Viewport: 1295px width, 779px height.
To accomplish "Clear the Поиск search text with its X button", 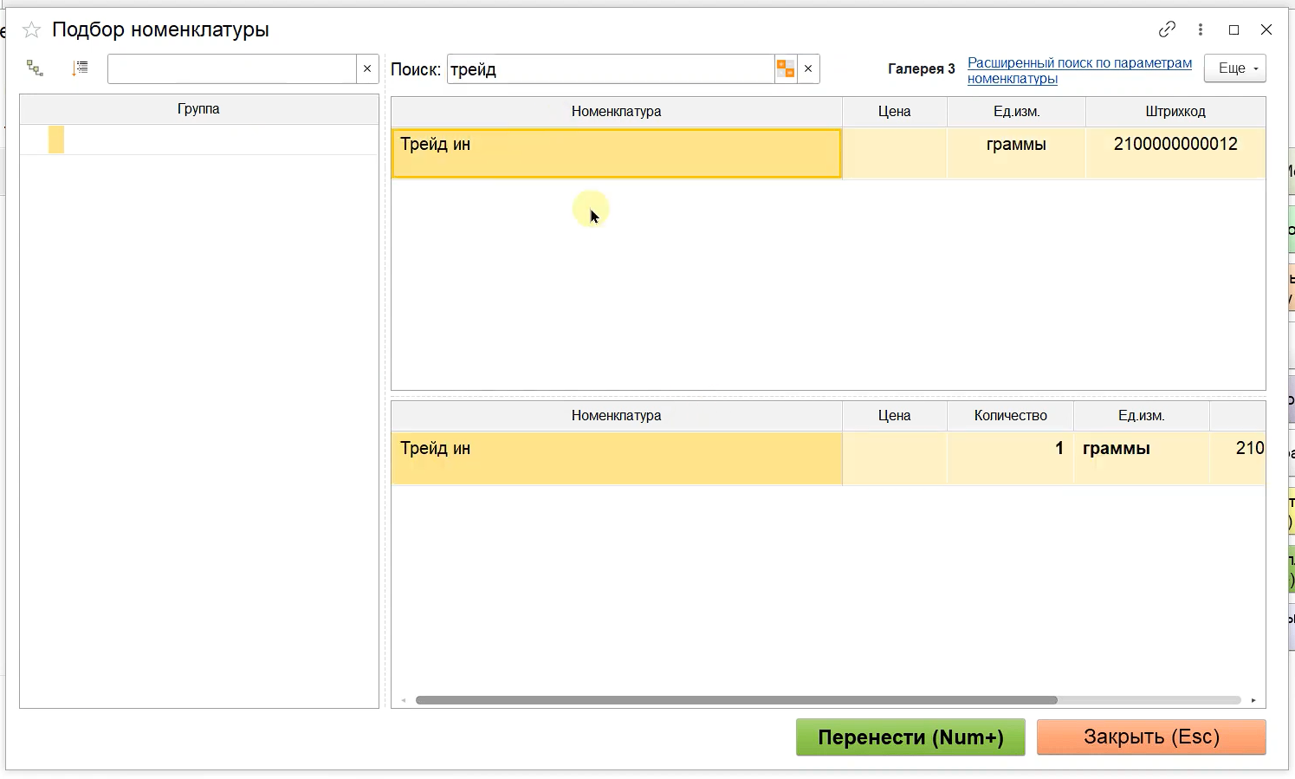I will (x=808, y=69).
